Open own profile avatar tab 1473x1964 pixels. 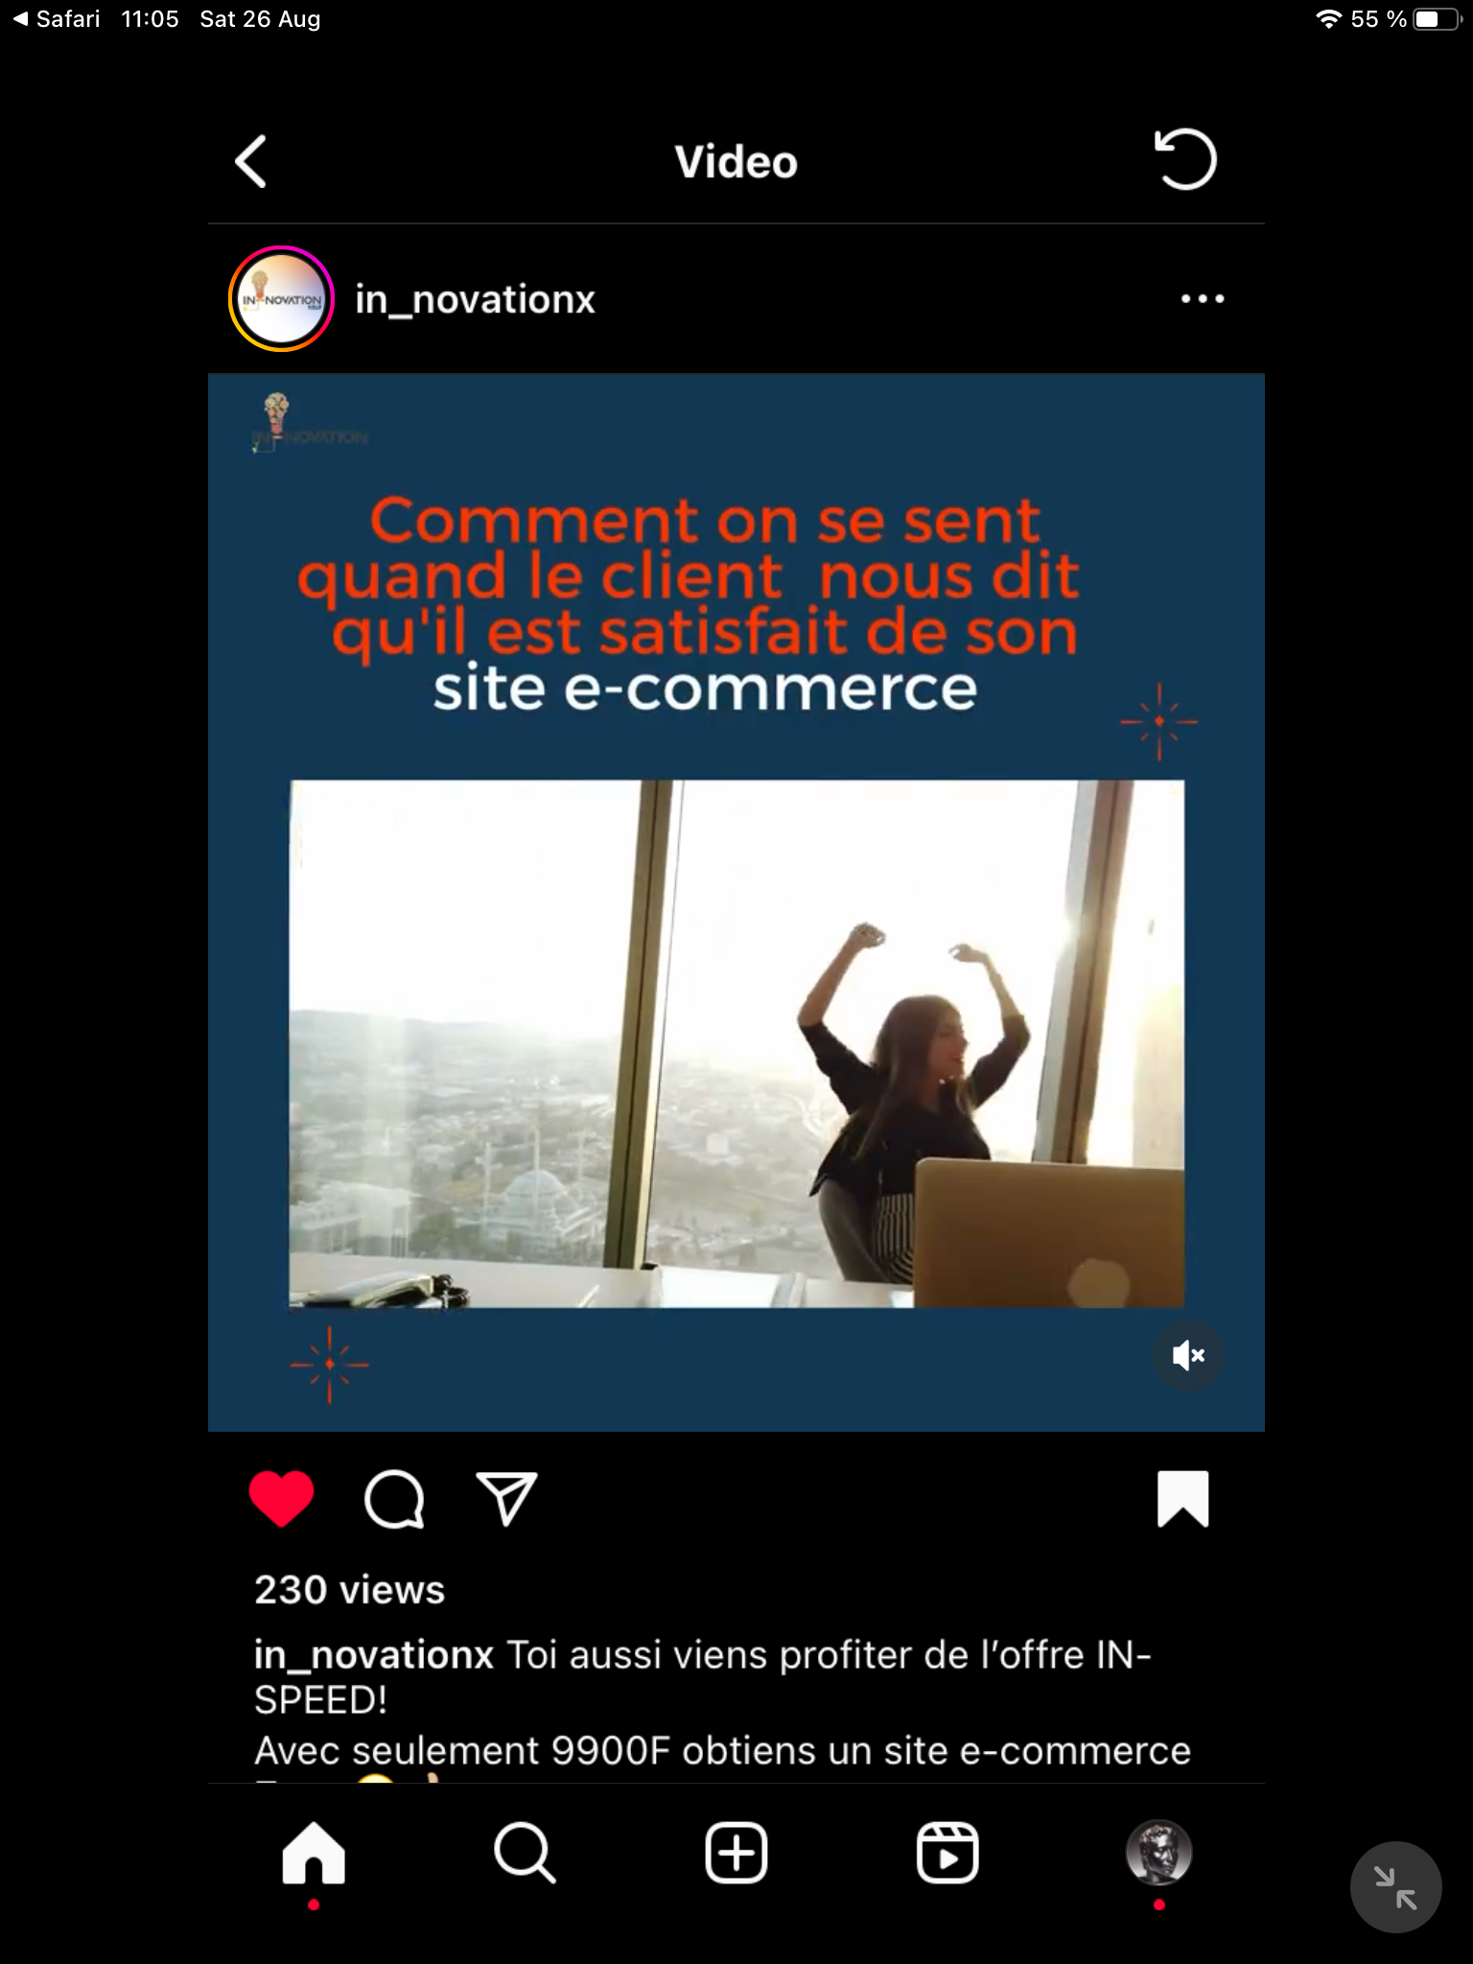pyautogui.click(x=1159, y=1853)
